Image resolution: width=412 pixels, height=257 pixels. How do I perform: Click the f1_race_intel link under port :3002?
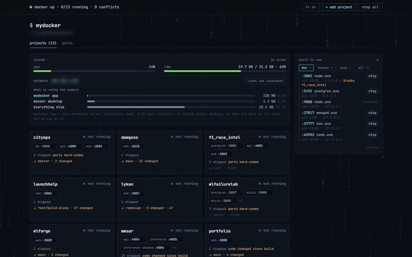(314, 85)
